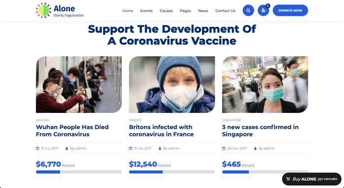
Task: Expand the Pages menu
Action: (185, 11)
